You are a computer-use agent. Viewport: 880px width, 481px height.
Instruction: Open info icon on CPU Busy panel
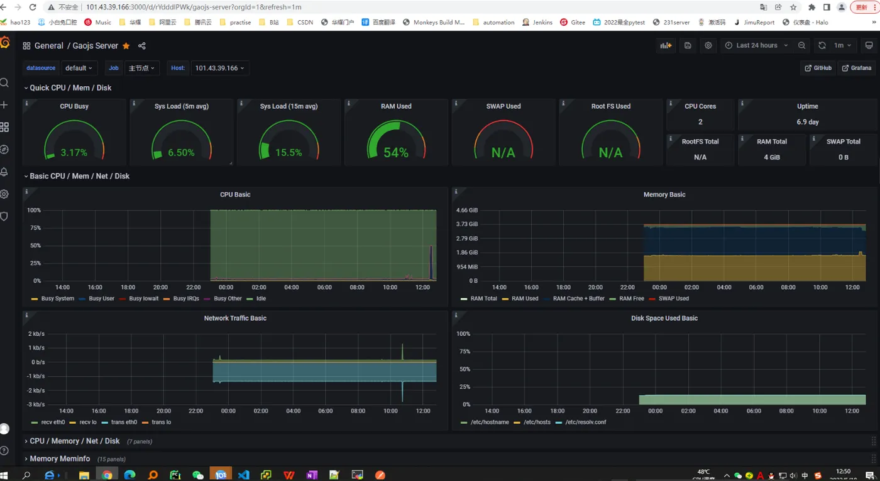26,102
